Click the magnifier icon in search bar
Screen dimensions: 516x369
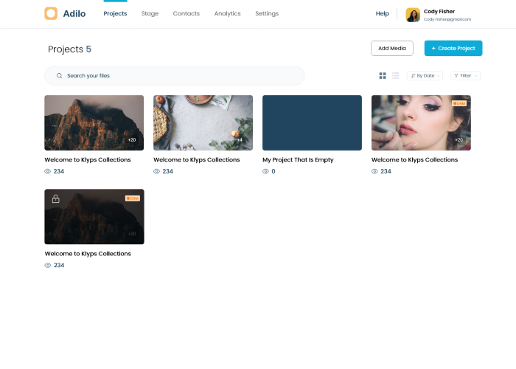(60, 75)
